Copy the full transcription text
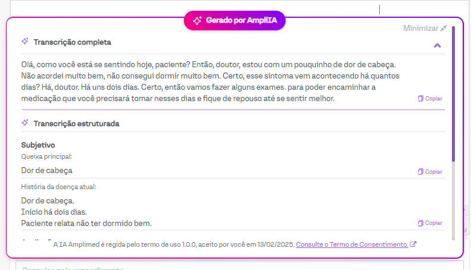Viewport: 471px width, 270px height. (430, 99)
